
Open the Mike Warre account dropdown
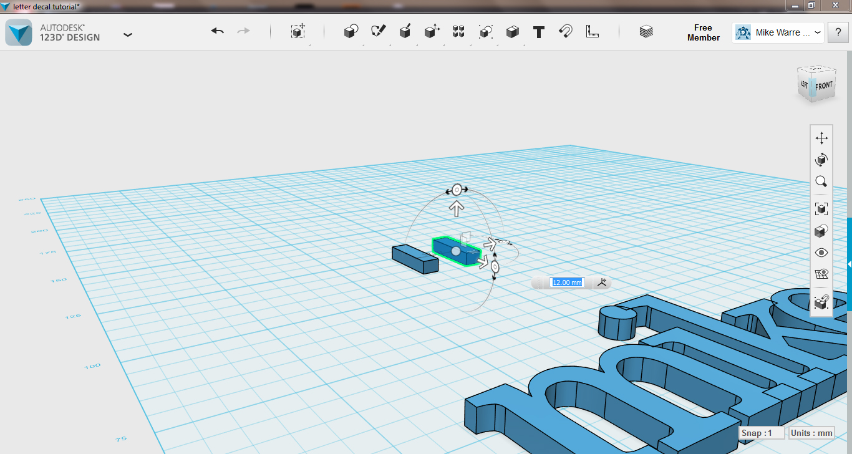778,32
